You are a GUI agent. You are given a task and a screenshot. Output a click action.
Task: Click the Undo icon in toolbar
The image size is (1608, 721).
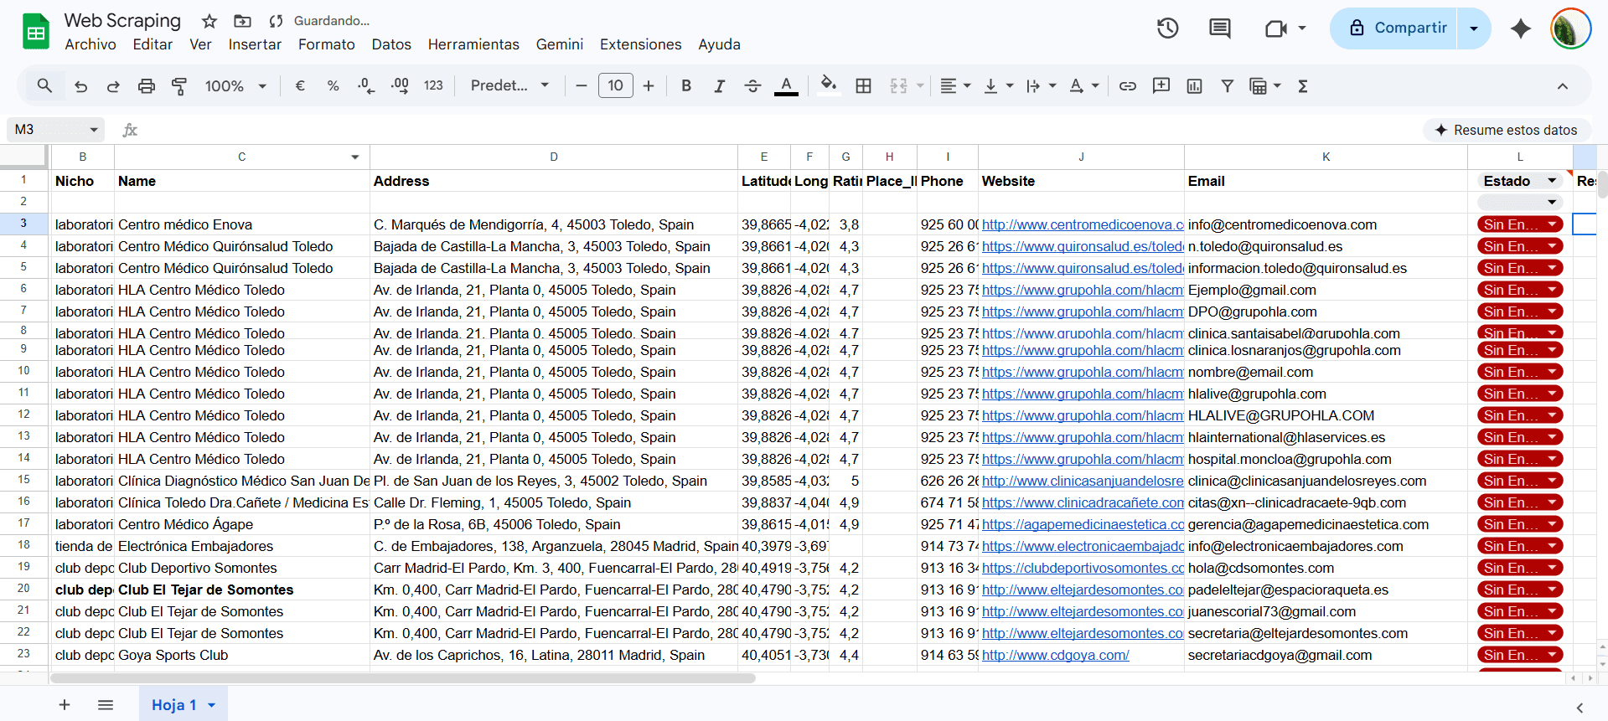click(80, 86)
